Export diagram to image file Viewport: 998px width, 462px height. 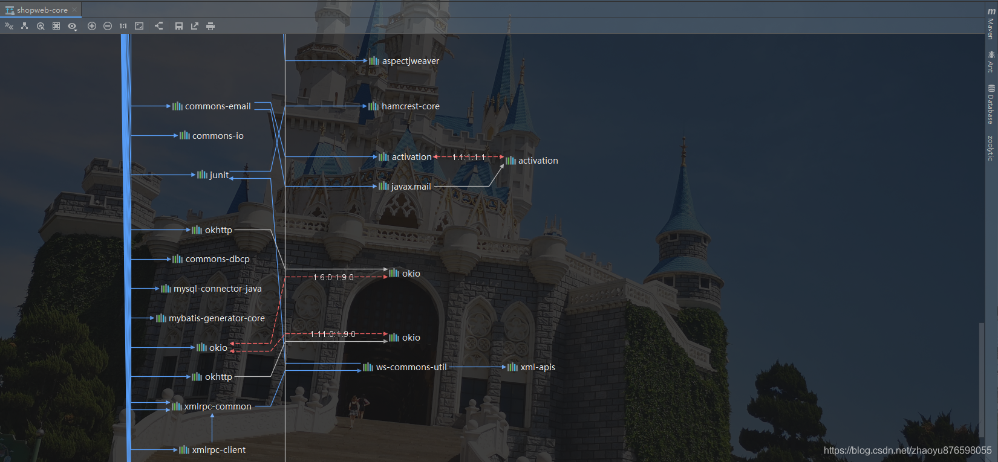point(195,26)
